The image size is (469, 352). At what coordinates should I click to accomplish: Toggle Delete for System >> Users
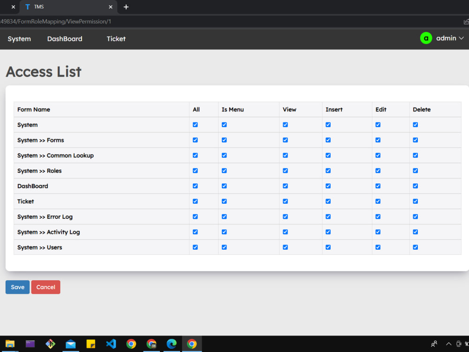[416, 247]
